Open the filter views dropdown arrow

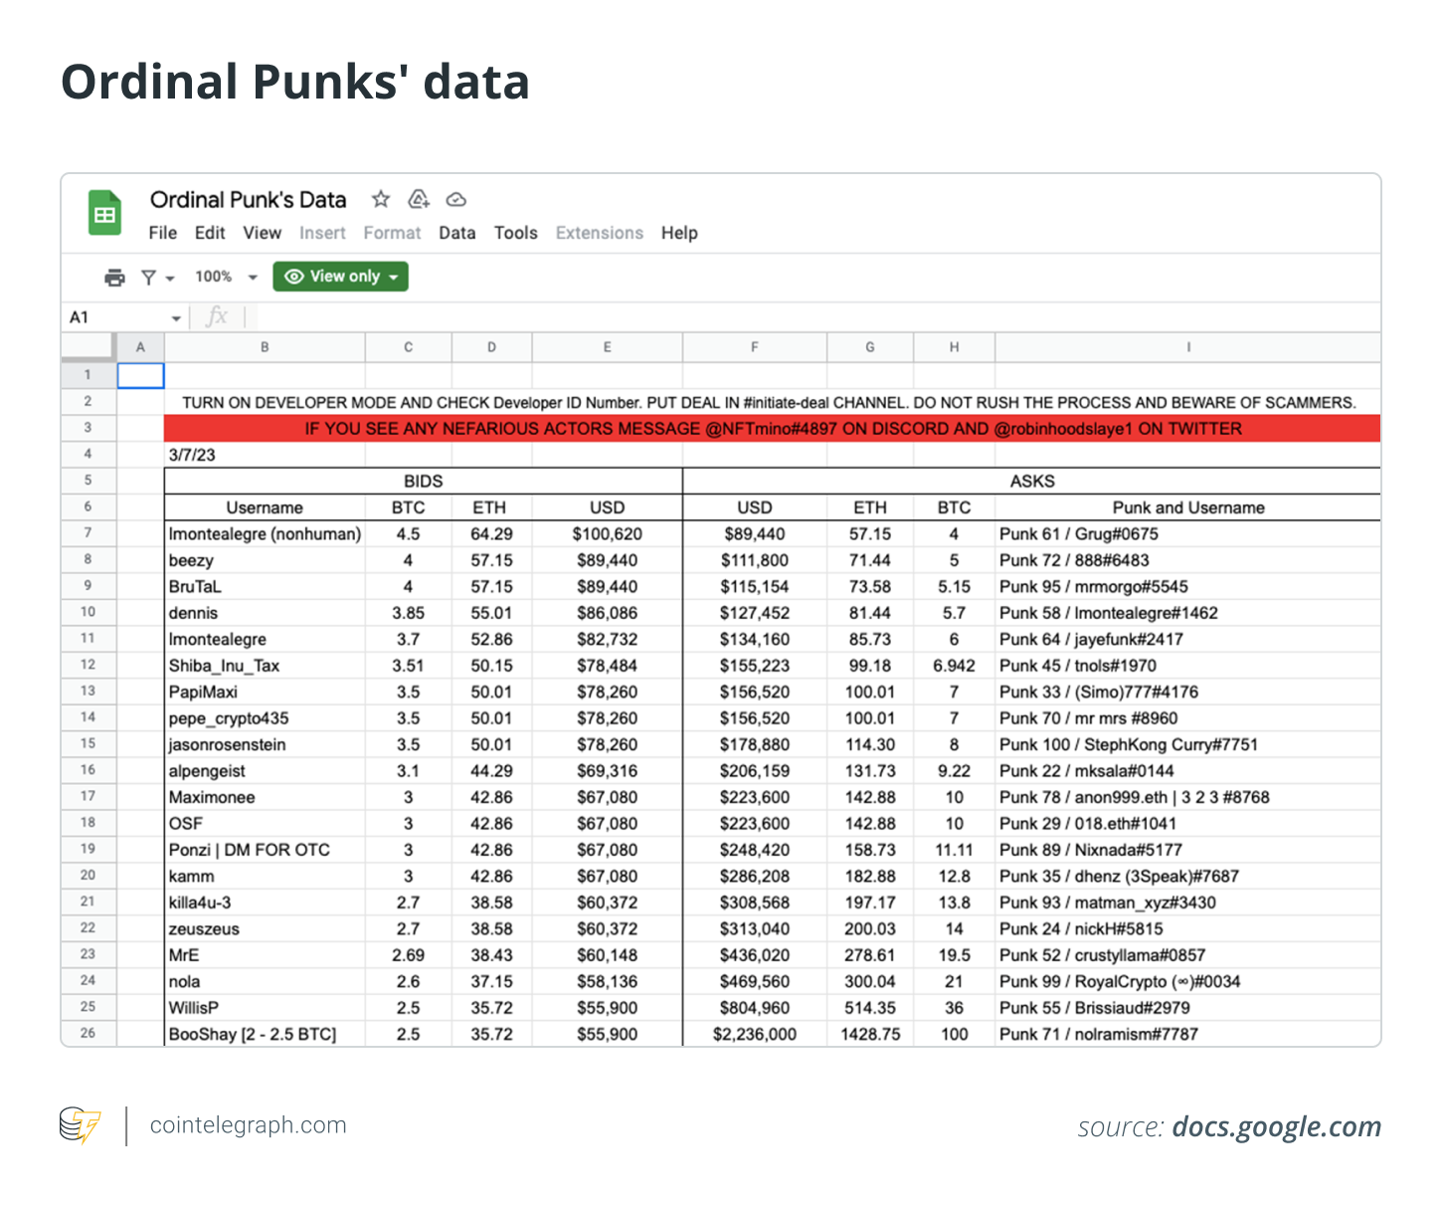[x=170, y=279]
